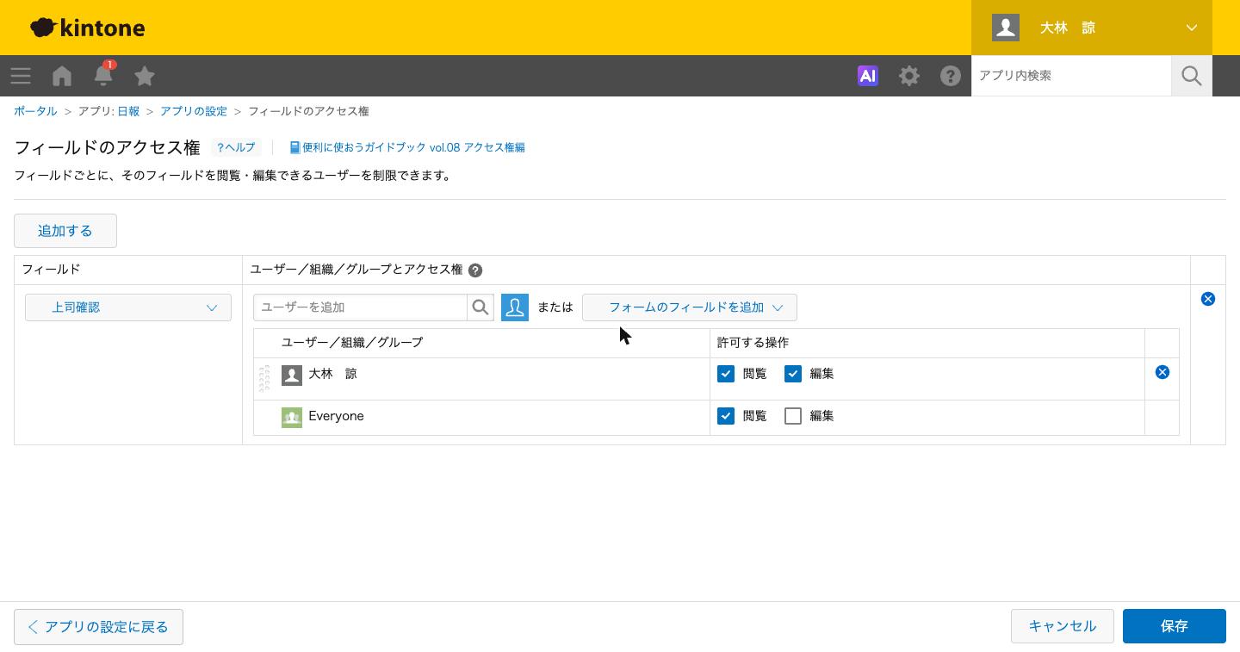Viewport: 1240px width, 652px height.
Task: Expand フォームのフィールドを追加 dropdown
Action: pyautogui.click(x=690, y=307)
